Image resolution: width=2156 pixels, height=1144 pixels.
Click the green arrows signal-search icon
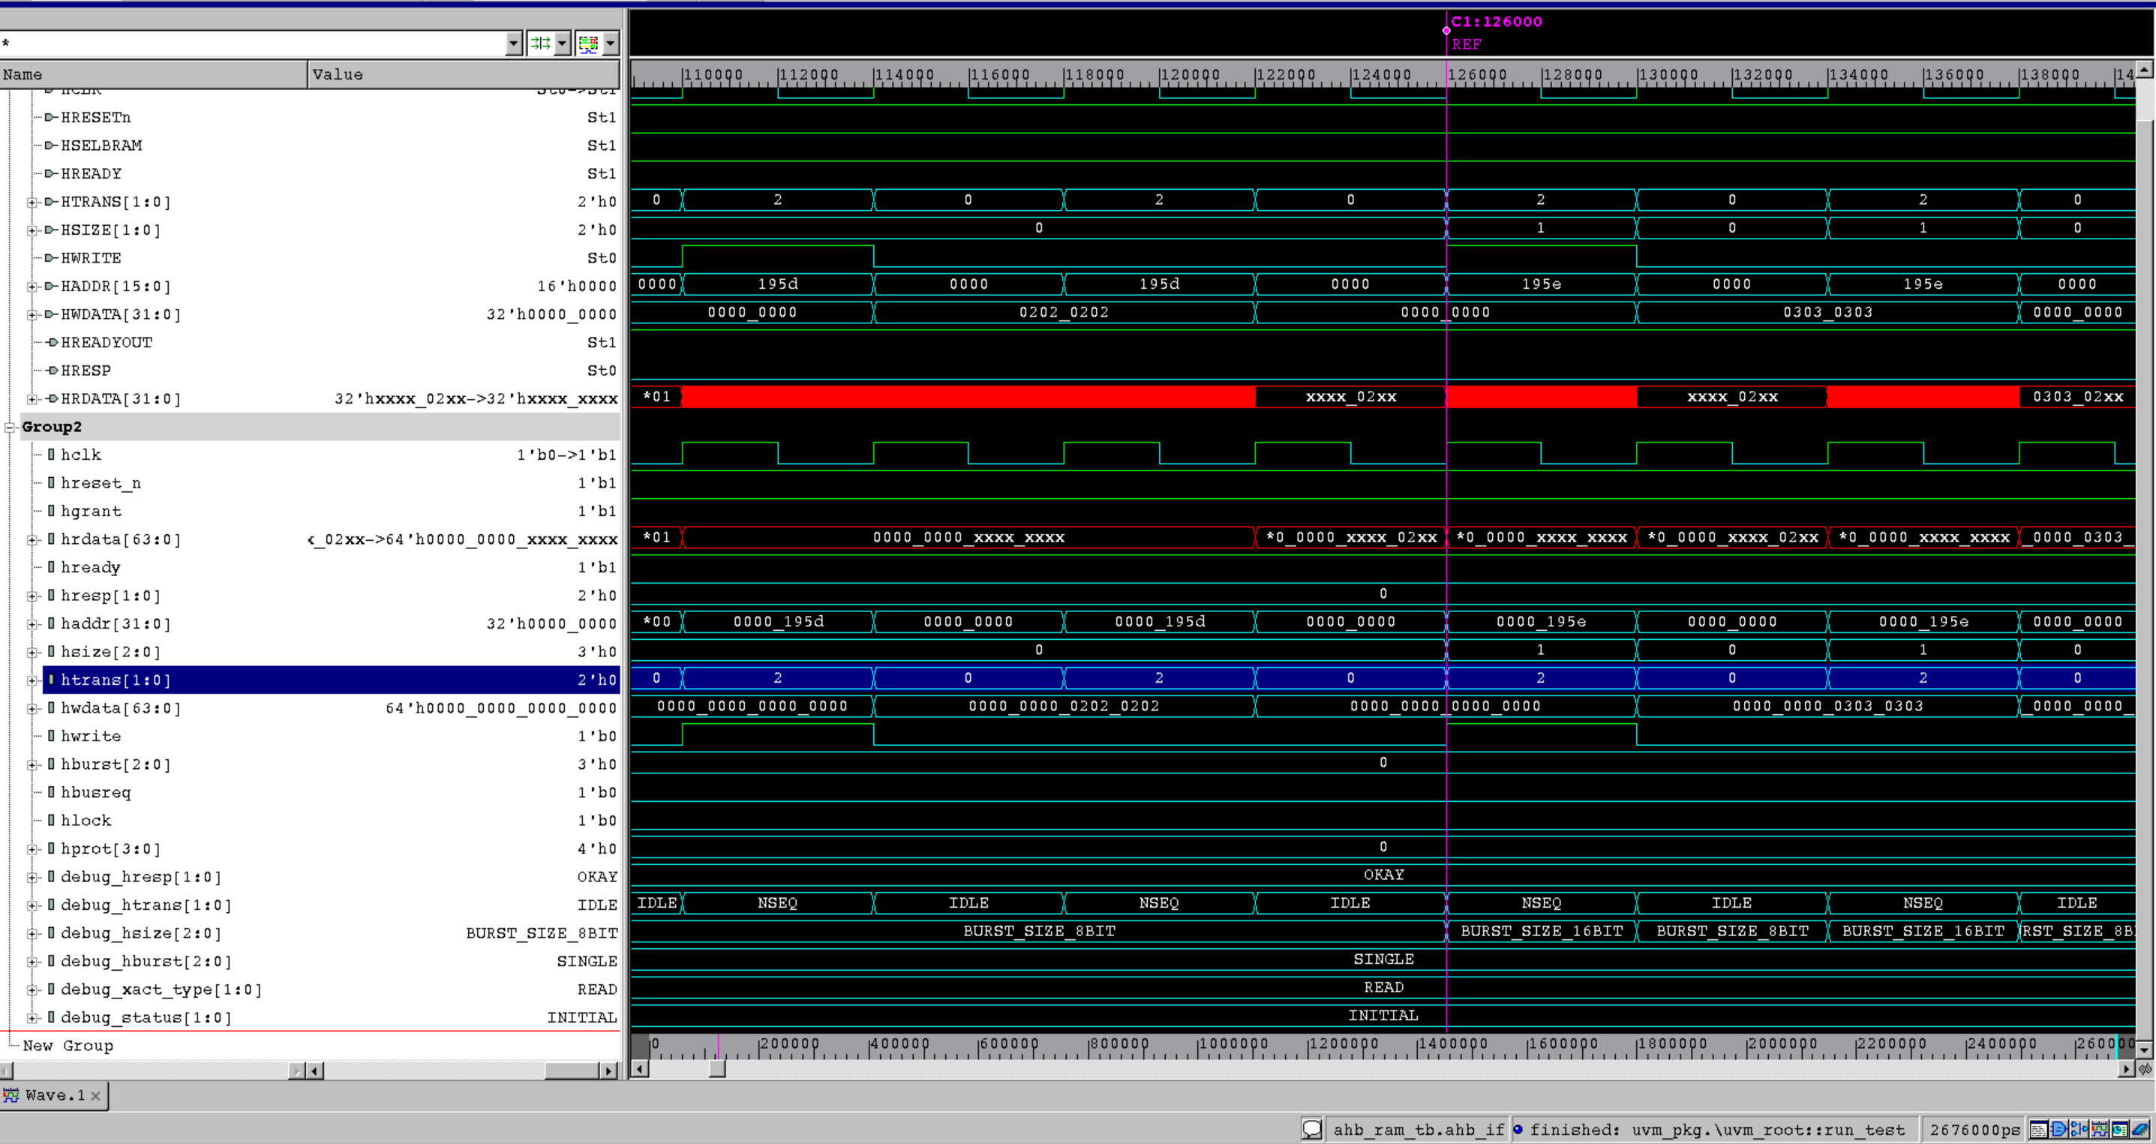coord(540,43)
